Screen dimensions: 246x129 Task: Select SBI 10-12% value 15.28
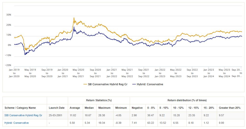[x=176, y=115]
